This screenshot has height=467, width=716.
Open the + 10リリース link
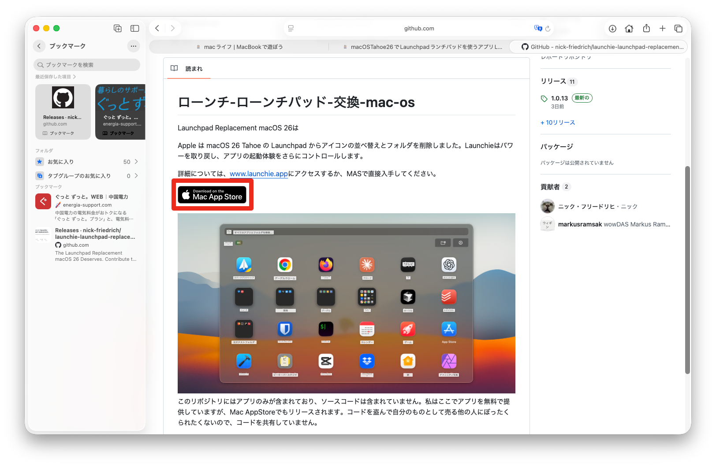click(x=558, y=122)
